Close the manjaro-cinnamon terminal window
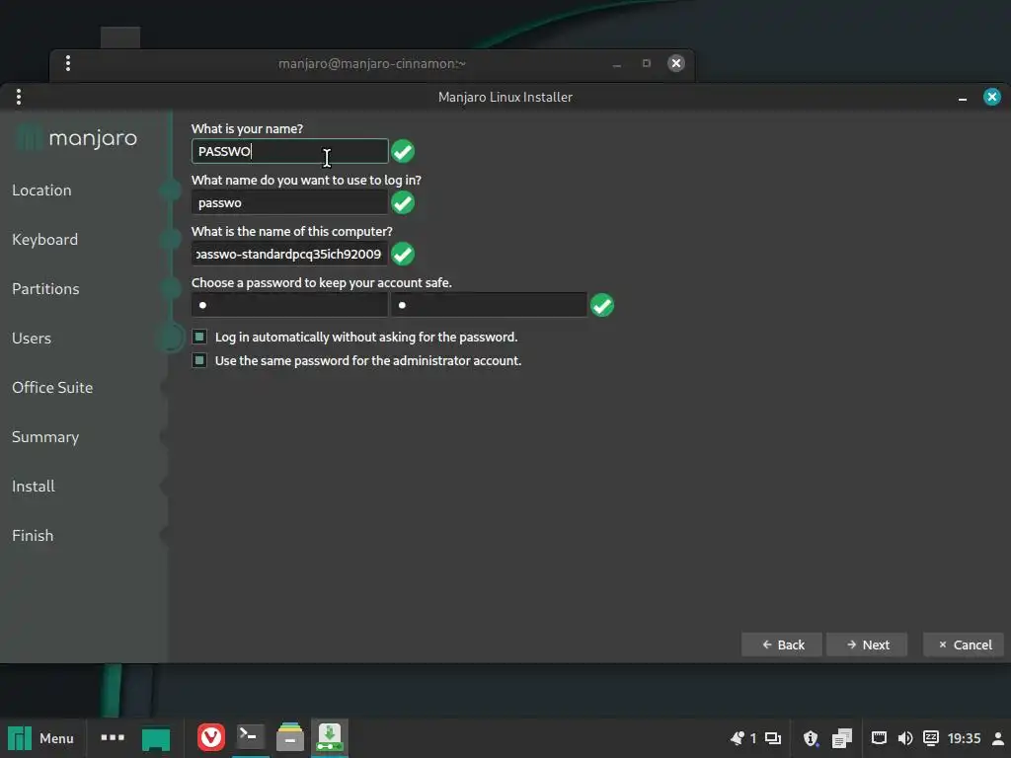Image resolution: width=1011 pixels, height=758 pixels. (675, 63)
